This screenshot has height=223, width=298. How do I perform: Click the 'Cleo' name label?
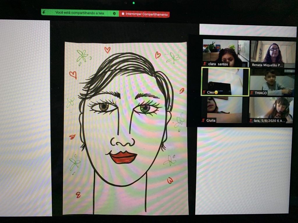pyautogui.click(x=210, y=92)
